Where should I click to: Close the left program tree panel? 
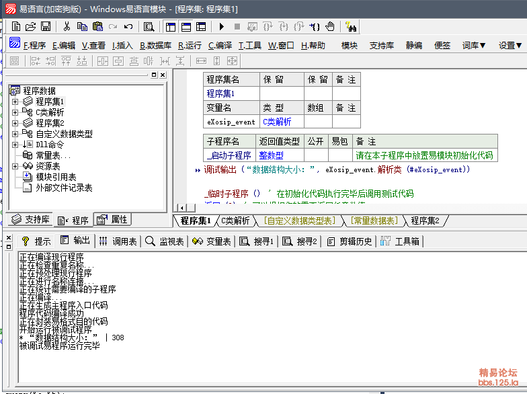click(x=163, y=75)
